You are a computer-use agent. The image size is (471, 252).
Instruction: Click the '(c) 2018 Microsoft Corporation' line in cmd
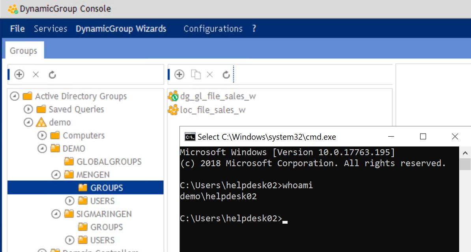click(x=313, y=163)
